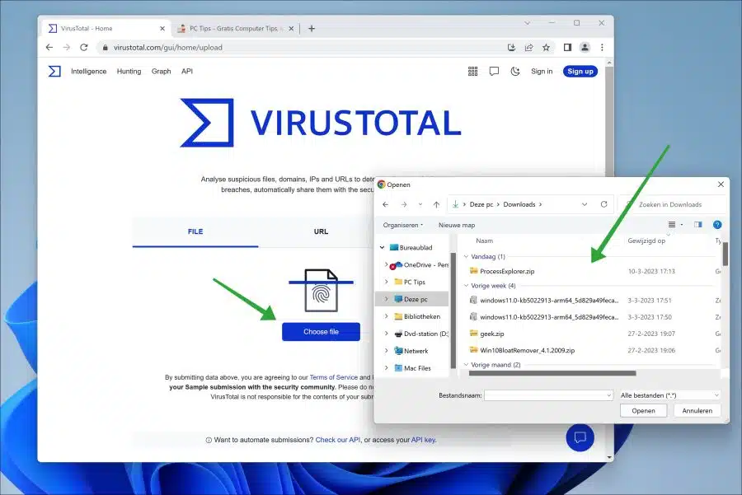Viewport: 742px width, 495px height.
Task: Open a new Chrome tab with plus
Action: [312, 28]
